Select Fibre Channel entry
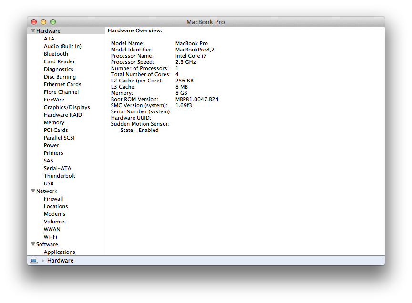 (x=61, y=92)
